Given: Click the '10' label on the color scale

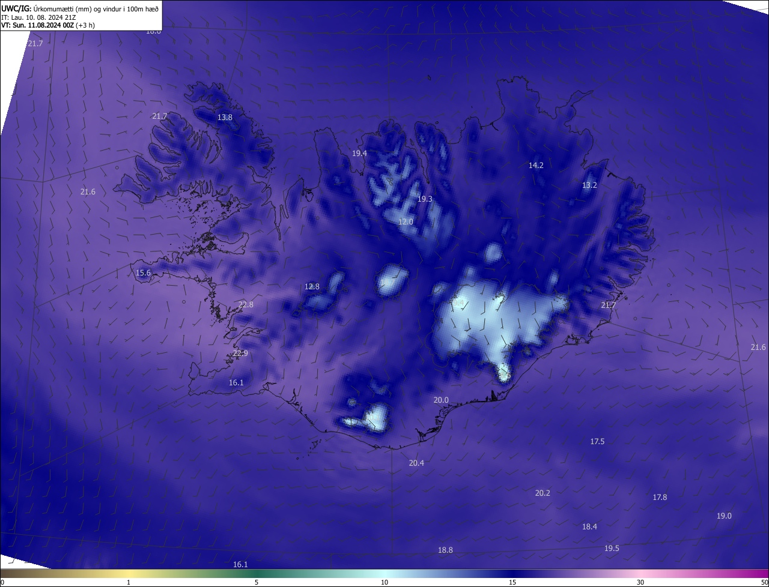Looking at the screenshot, I should (x=384, y=582).
